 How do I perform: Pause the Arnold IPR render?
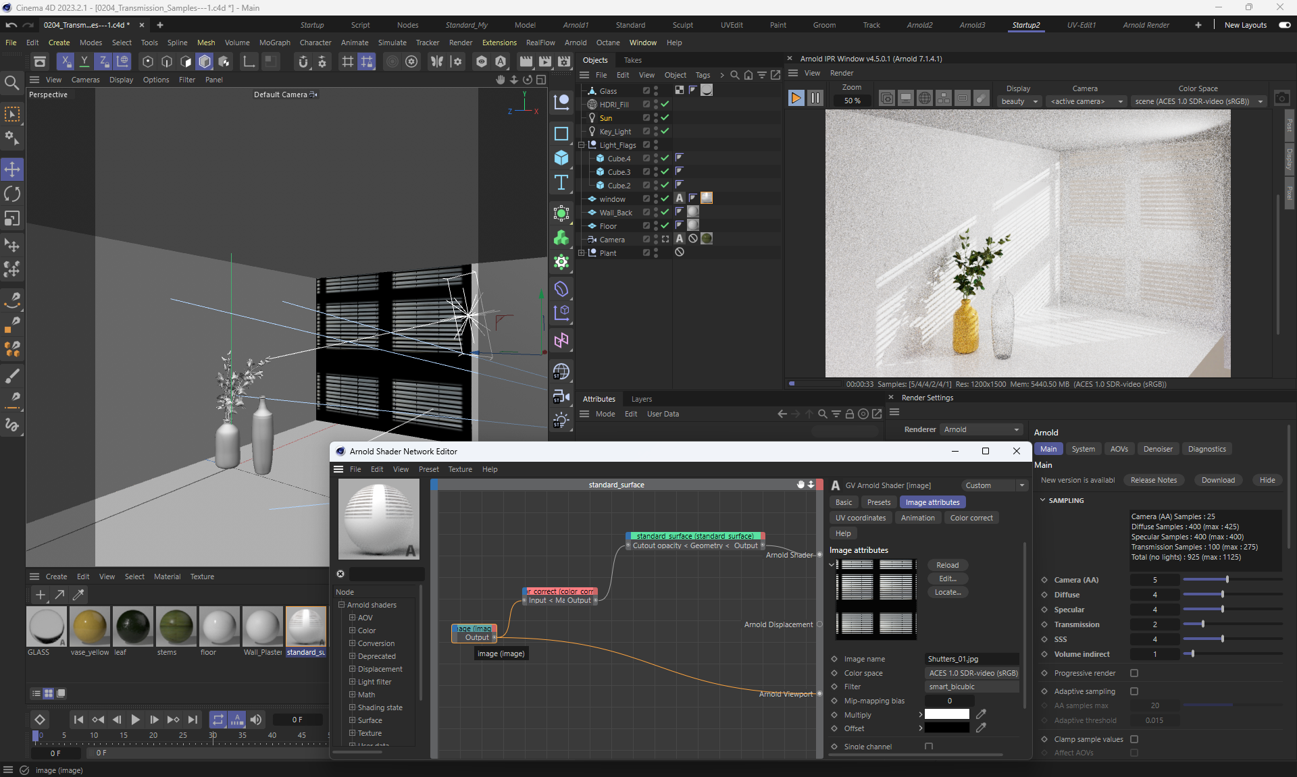pos(815,99)
